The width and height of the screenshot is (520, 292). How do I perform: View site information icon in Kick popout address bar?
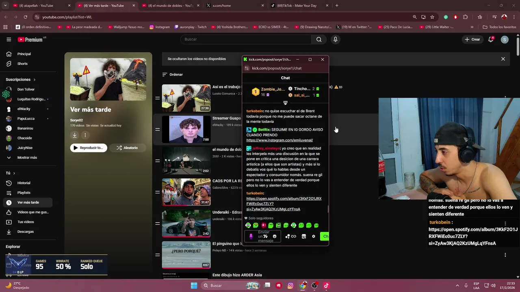(x=246, y=68)
